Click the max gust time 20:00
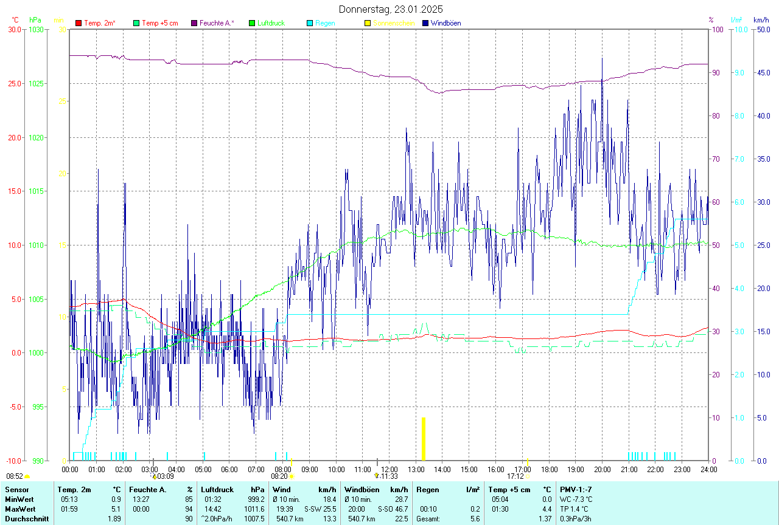The image size is (779, 525). pos(358,509)
